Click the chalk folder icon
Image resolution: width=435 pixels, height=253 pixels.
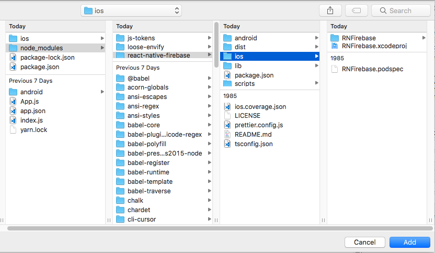pyautogui.click(x=120, y=201)
